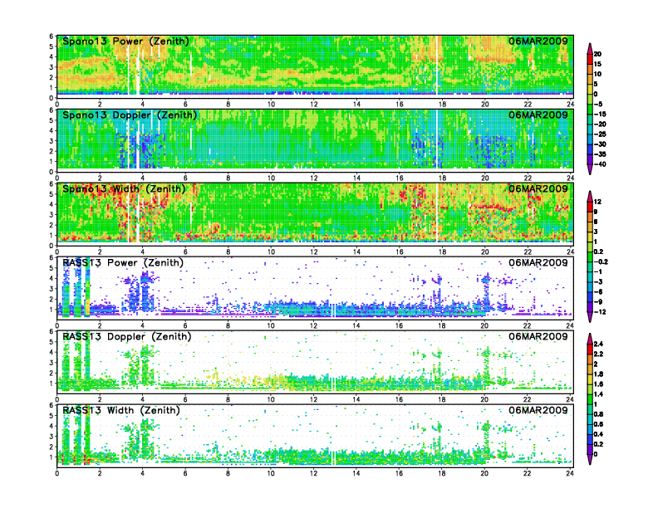Image resolution: width=658 pixels, height=508 pixels.
Task: Click the 20 label on the top colorbar
Action: coord(597,54)
